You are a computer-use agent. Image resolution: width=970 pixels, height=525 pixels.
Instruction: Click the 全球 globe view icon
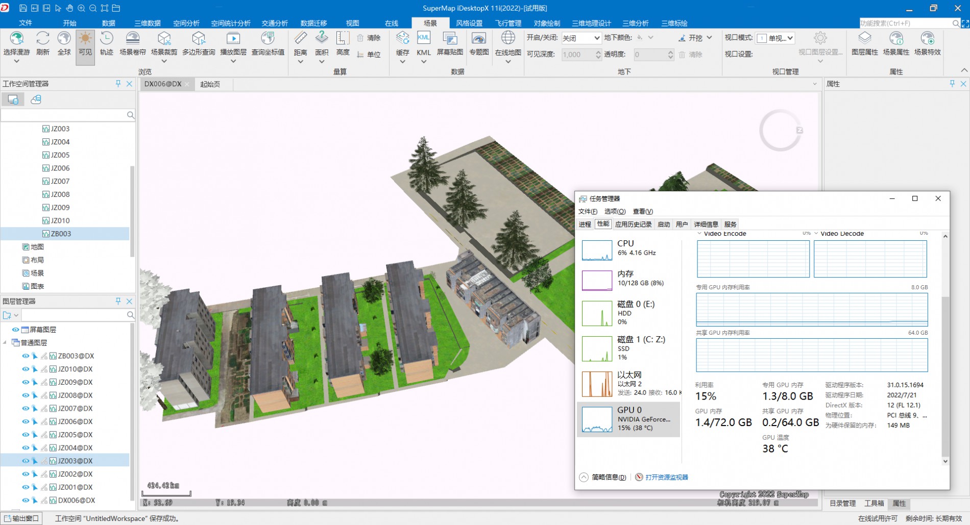(64, 39)
